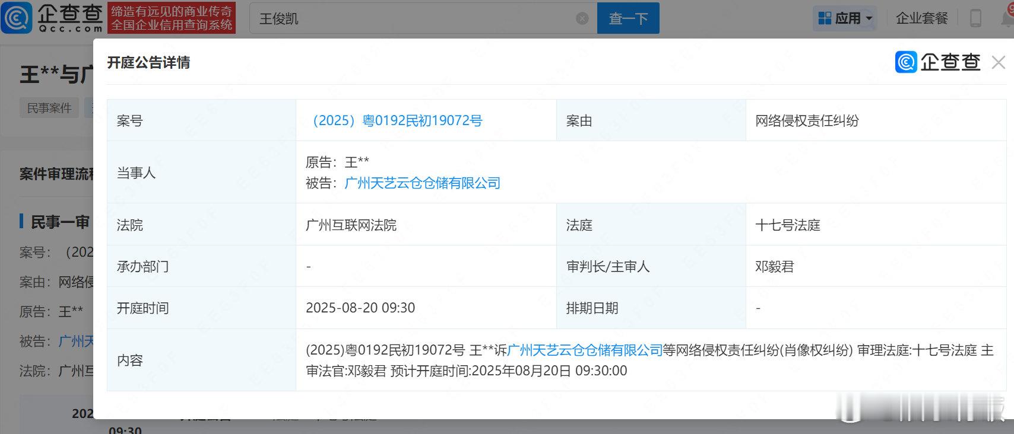Click the 排期日期 label cell
The height and width of the screenshot is (434, 1014).
651,308
